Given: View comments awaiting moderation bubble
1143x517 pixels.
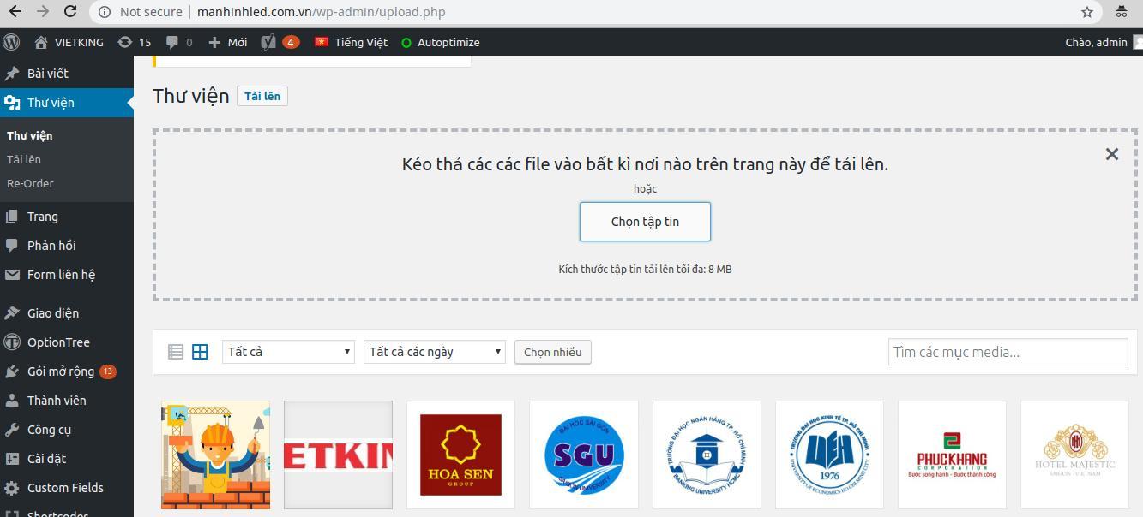Looking at the screenshot, I should click(179, 42).
